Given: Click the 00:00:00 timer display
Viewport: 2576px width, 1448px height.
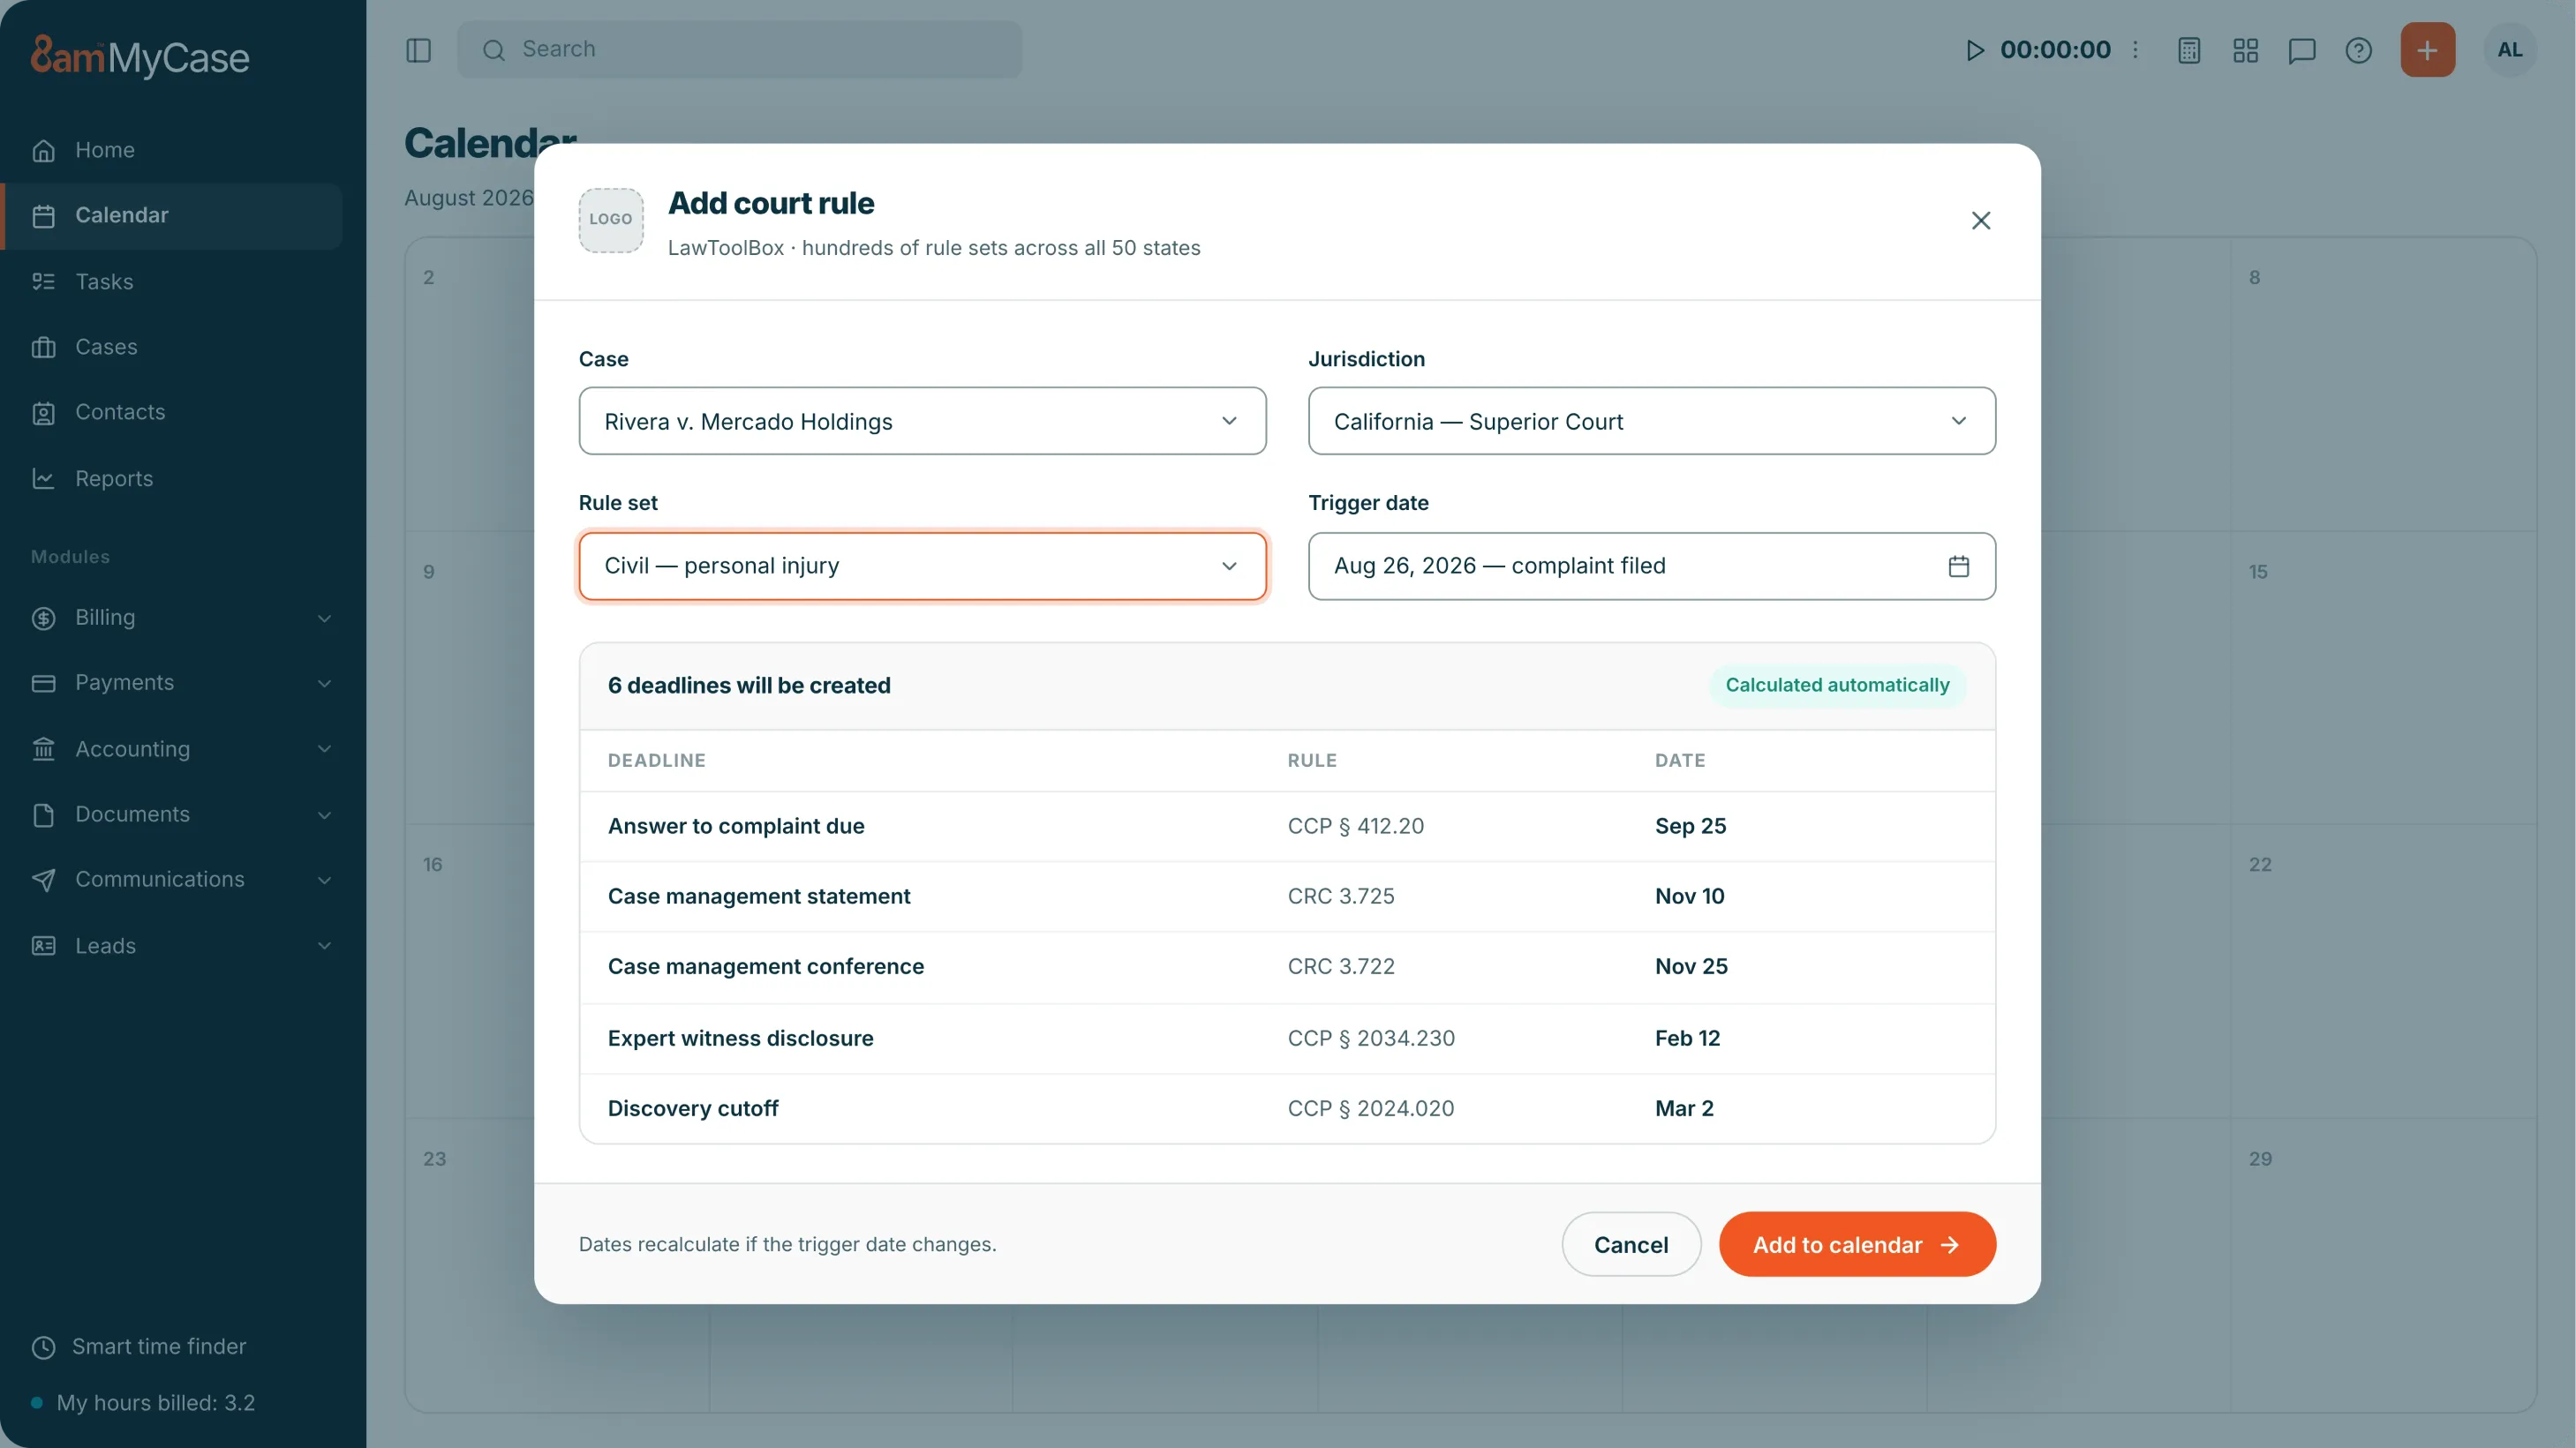Looking at the screenshot, I should pos(2055,50).
